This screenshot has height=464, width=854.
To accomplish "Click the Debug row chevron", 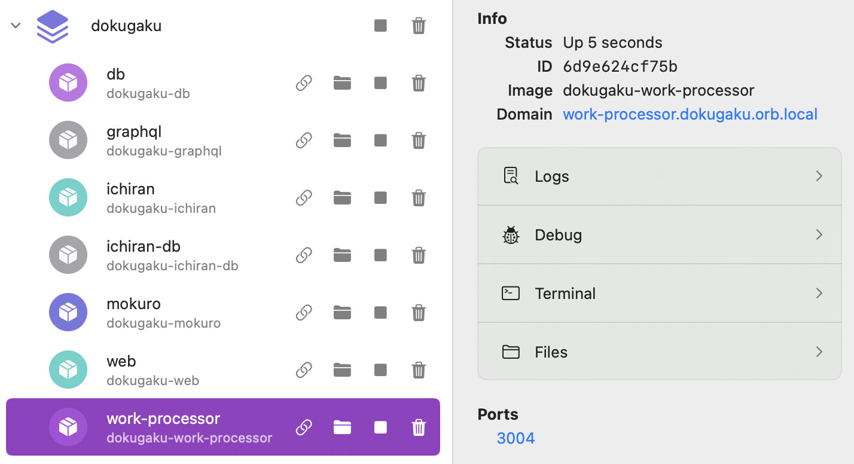I will click(819, 234).
